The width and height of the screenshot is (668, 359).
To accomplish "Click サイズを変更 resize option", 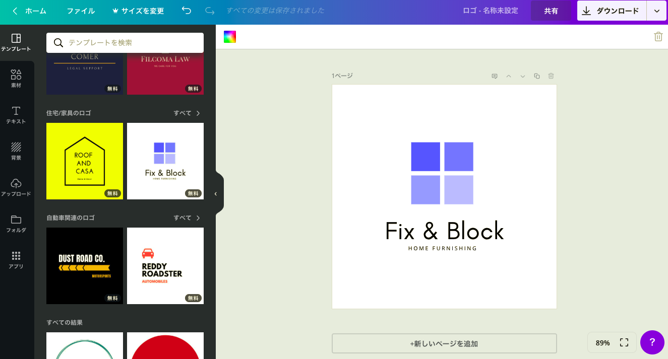I will [138, 11].
